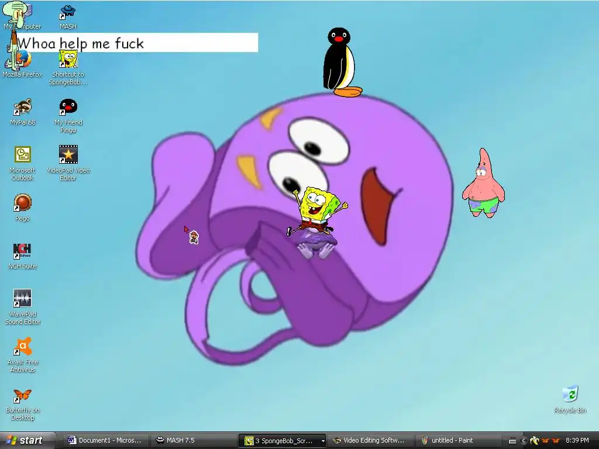Image resolution: width=599 pixels, height=449 pixels.
Task: Click the tiny Mario character near the cursor
Action: [194, 237]
